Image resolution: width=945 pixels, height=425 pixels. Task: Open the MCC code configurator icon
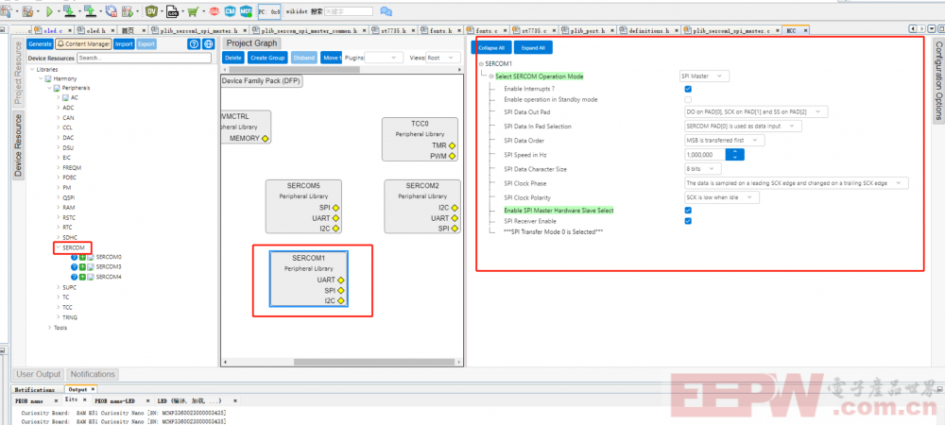click(x=246, y=10)
